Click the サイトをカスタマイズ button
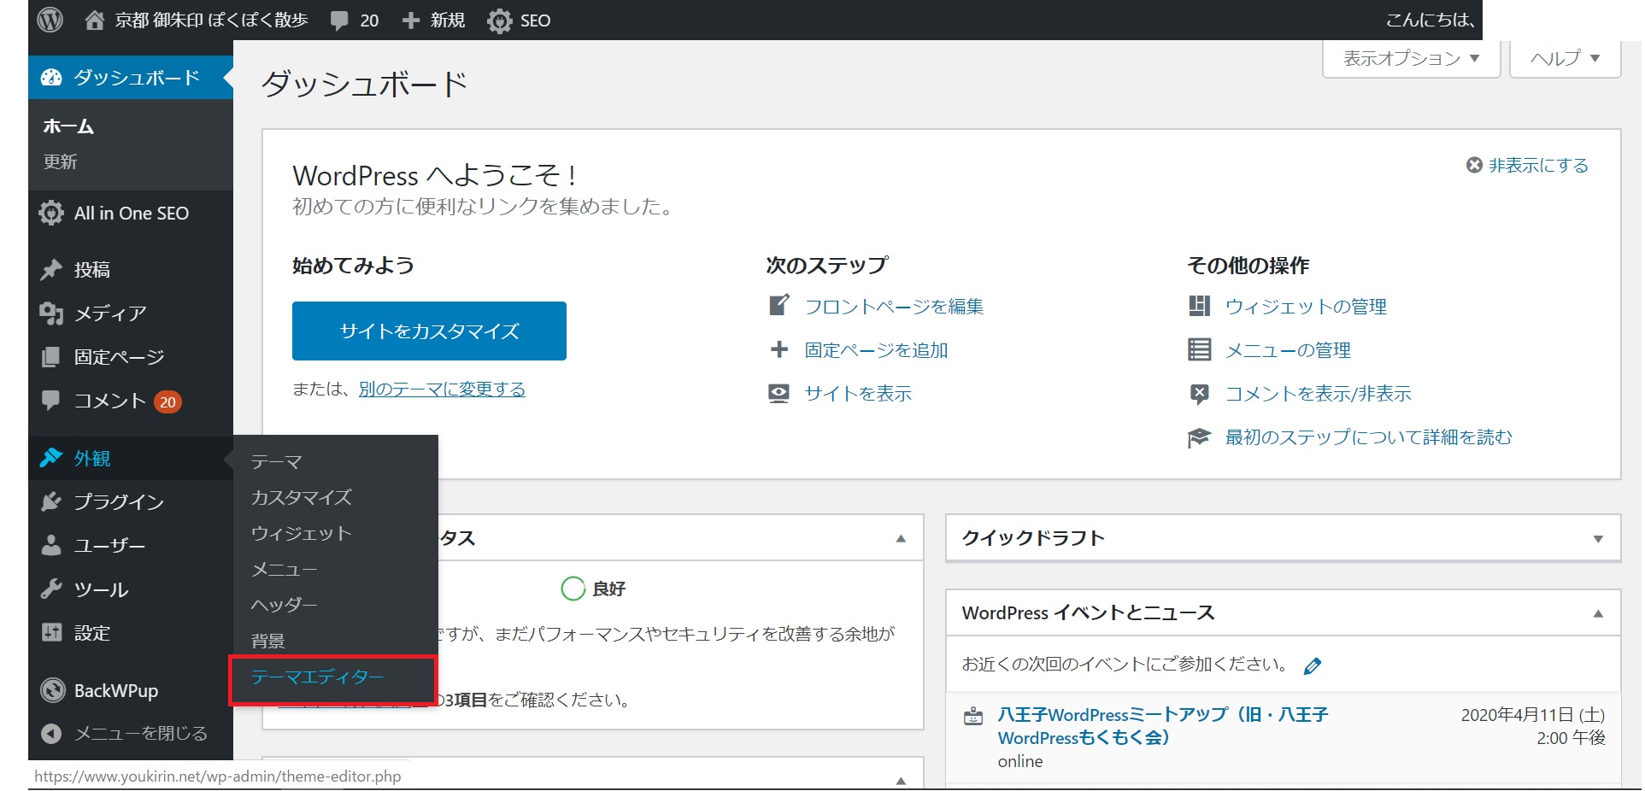1645x791 pixels. point(429,331)
